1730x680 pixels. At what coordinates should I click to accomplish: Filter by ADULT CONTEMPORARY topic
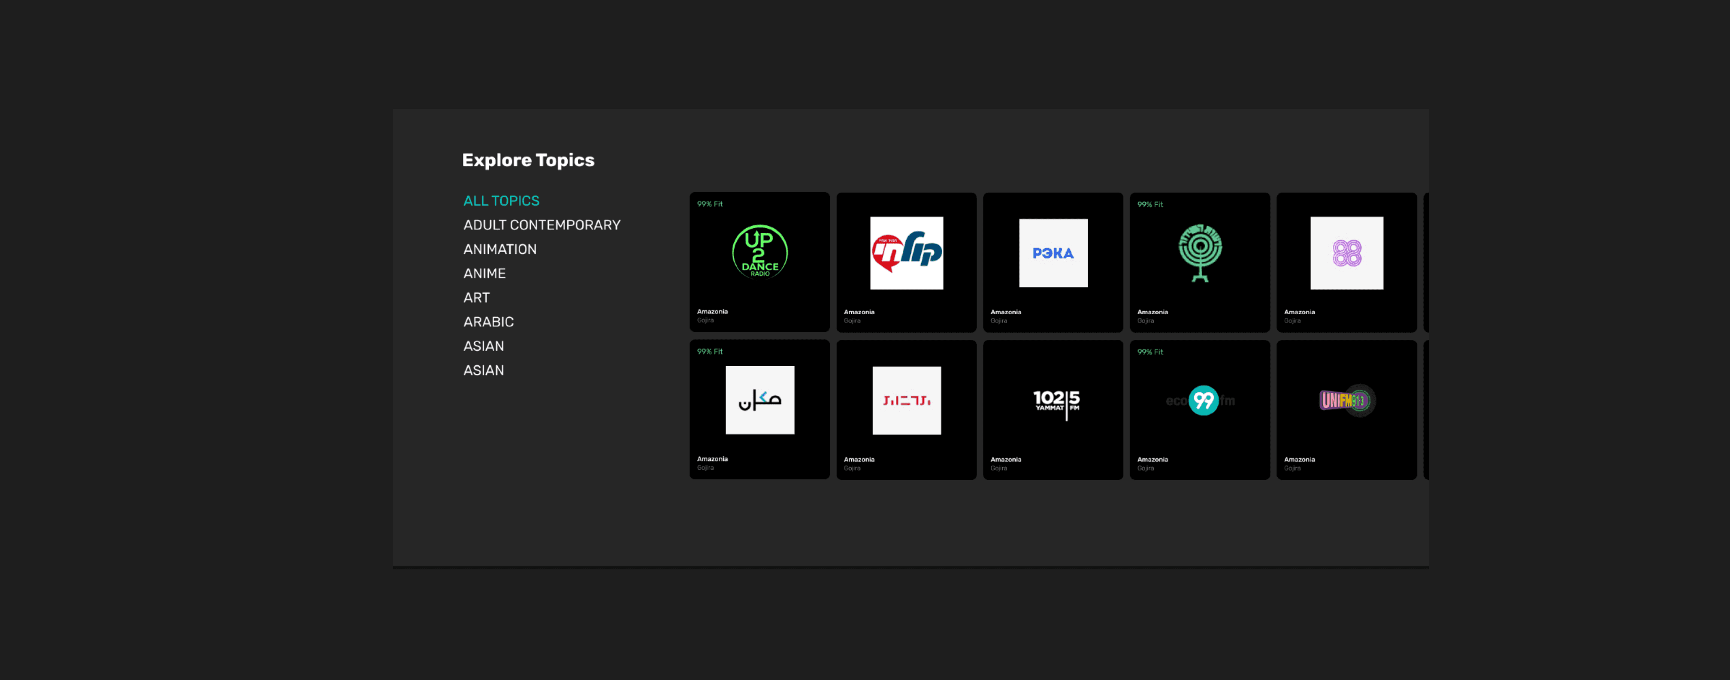tap(541, 225)
